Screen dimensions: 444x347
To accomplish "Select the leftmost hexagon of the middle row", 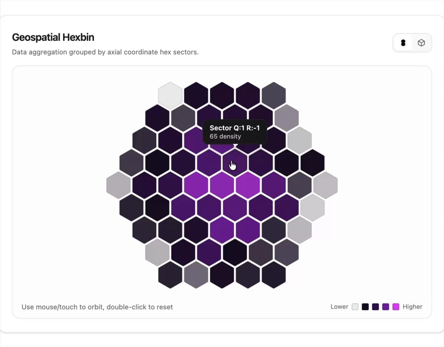I will tap(119, 185).
